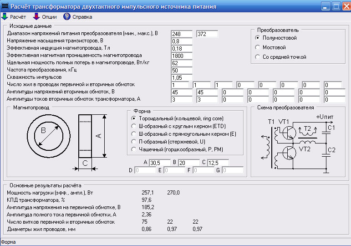Click second secondary voltage amplitude field 45
Image resolution: width=351 pixels, height=246 pixels.
pyautogui.click(x=207, y=92)
